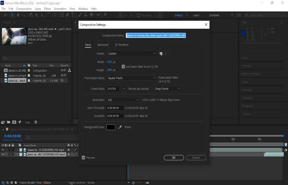Click the 8 bpc color depth button

(28, 123)
